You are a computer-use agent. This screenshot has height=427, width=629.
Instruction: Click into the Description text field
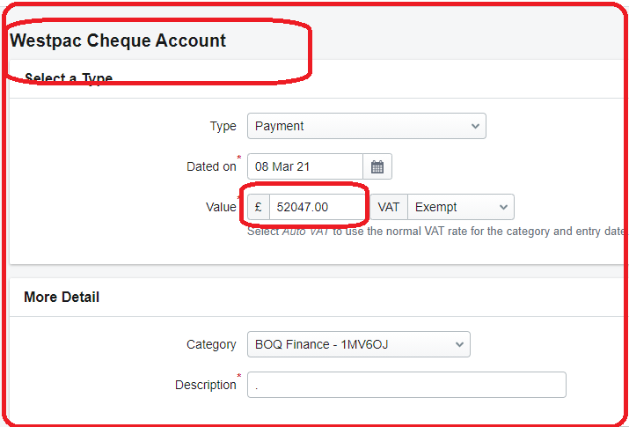point(406,385)
